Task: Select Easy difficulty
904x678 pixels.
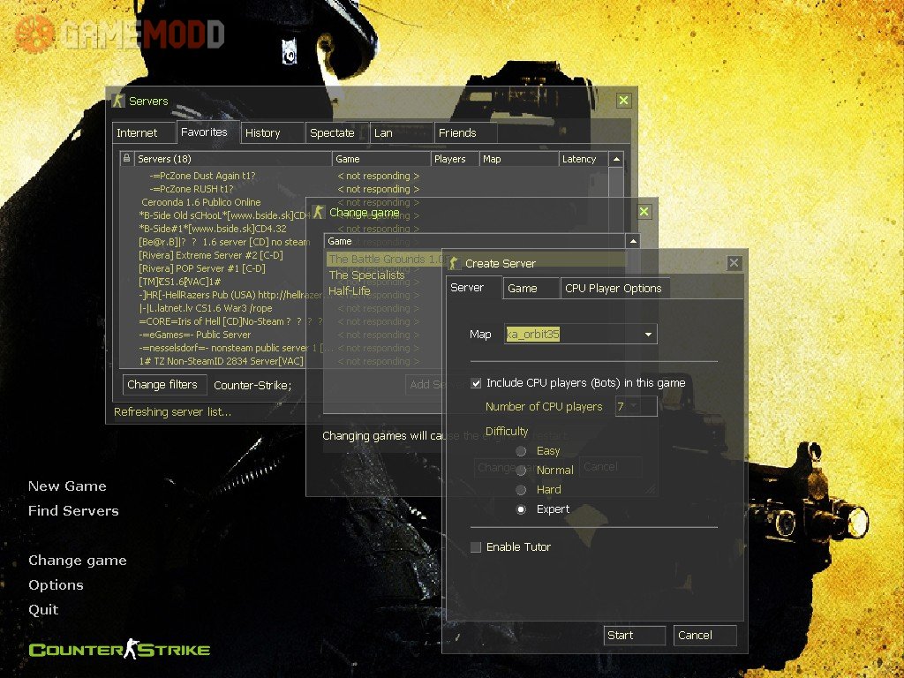Action: pyautogui.click(x=522, y=451)
